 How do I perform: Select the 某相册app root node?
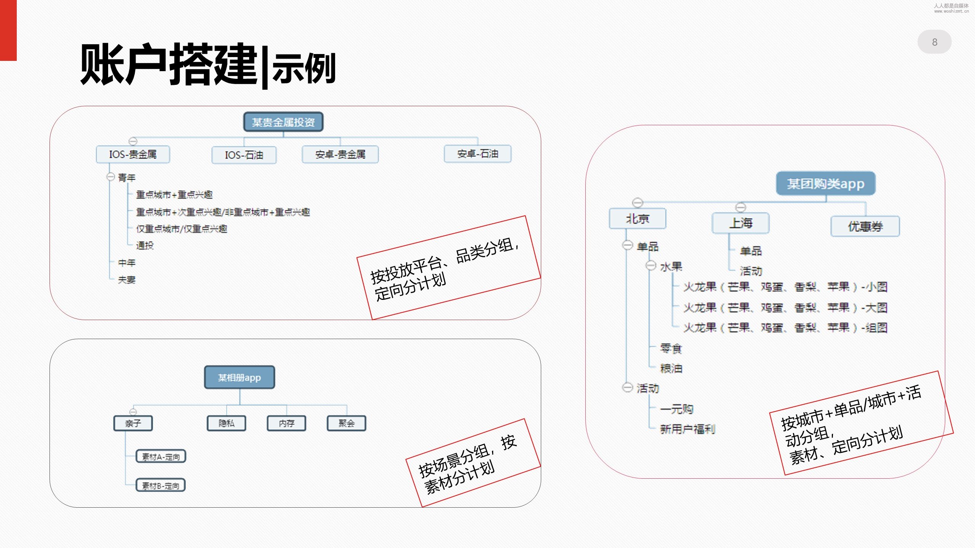coord(240,378)
